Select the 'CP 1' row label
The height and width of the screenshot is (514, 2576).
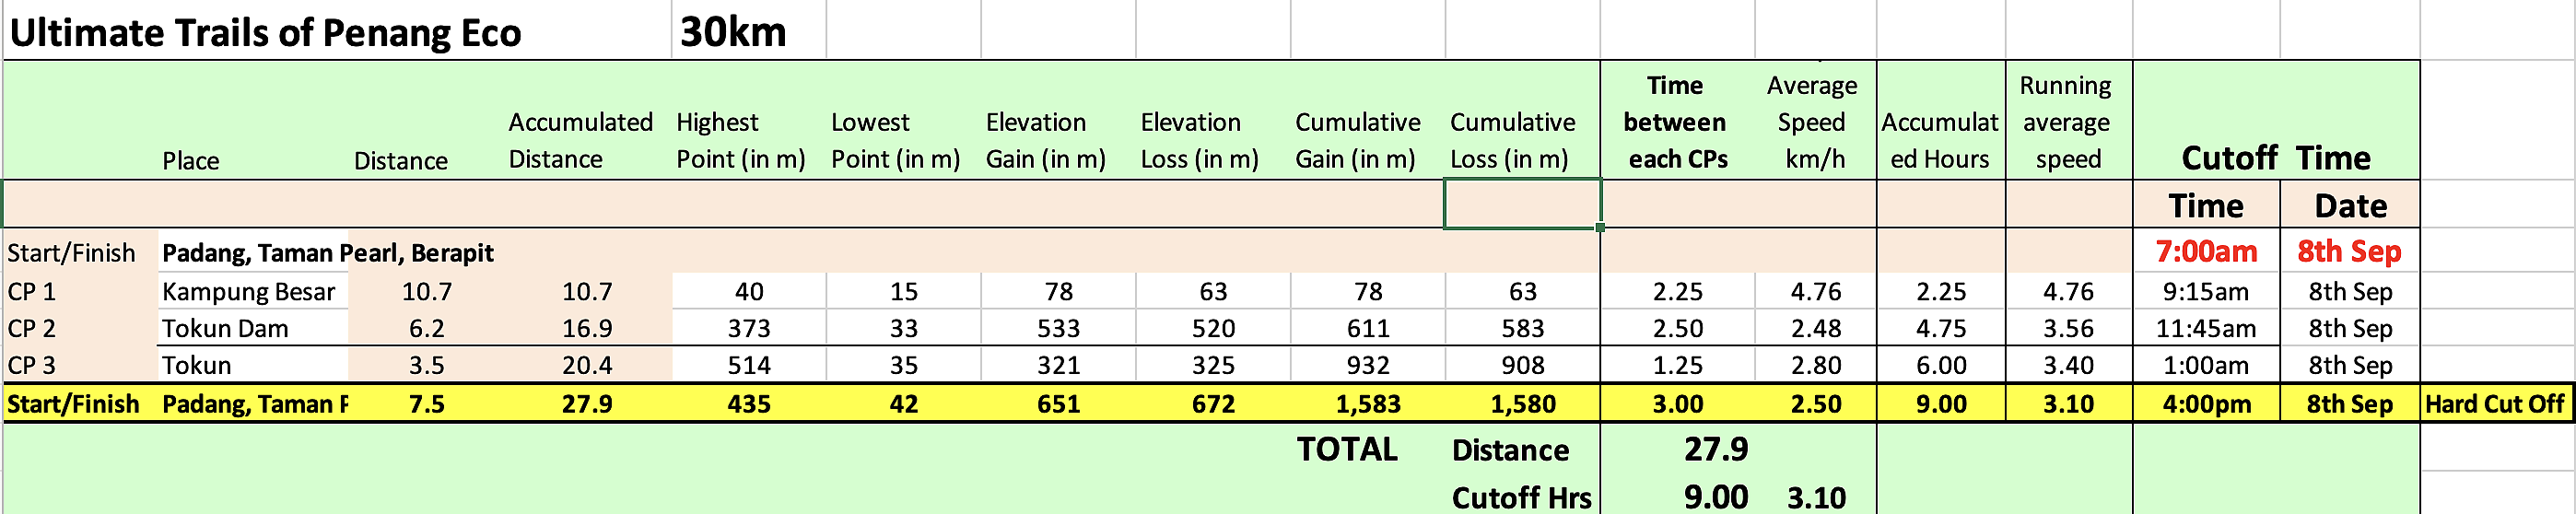point(32,292)
